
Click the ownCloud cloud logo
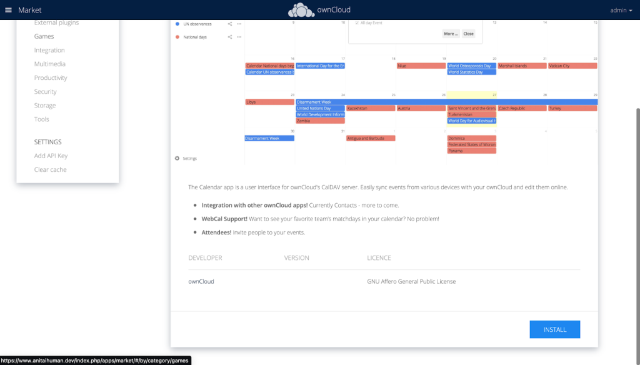coord(301,10)
